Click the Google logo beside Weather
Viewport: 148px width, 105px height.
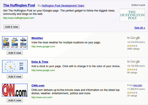click(135, 38)
